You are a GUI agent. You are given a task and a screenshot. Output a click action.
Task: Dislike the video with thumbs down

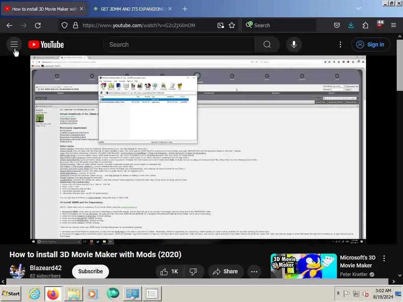point(193,271)
